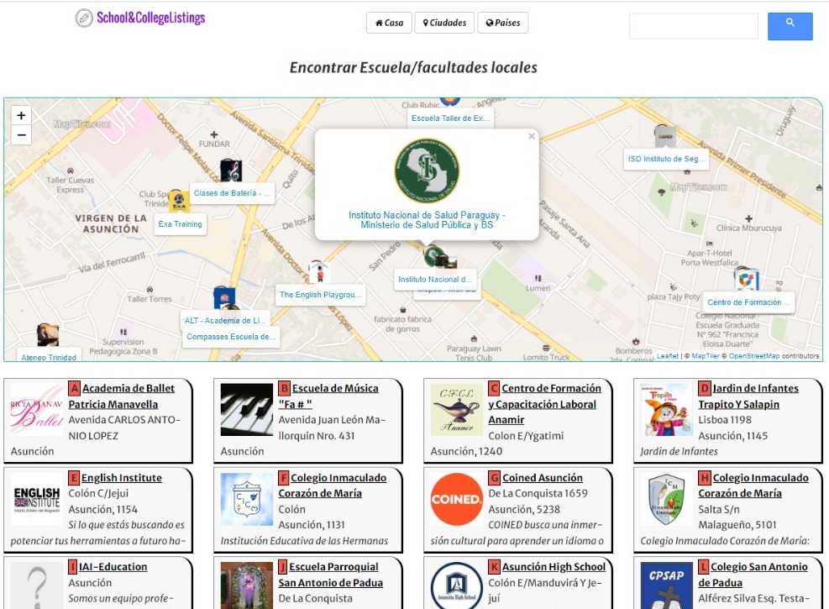829x609 pixels.
Task: Select the Ateneo Trinidad marker icon
Action: [48, 335]
